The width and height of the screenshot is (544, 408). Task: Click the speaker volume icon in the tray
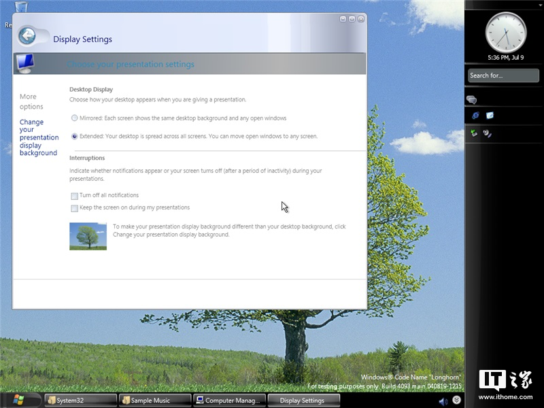click(x=443, y=401)
